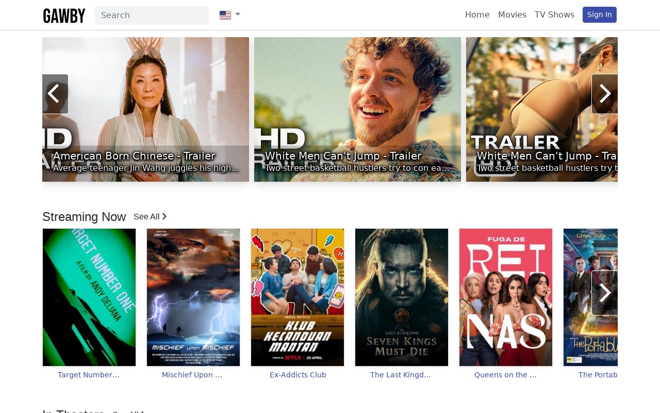Click the 'The Portab' title link
The image size is (660, 413).
[x=598, y=375]
